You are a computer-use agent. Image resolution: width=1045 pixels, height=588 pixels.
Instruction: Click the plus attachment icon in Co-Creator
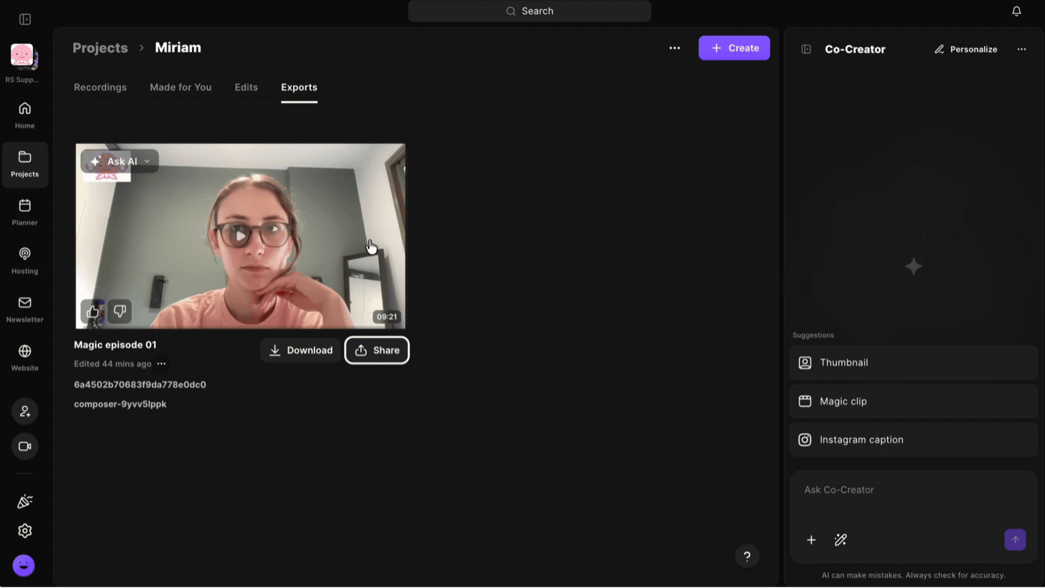pyautogui.click(x=811, y=540)
